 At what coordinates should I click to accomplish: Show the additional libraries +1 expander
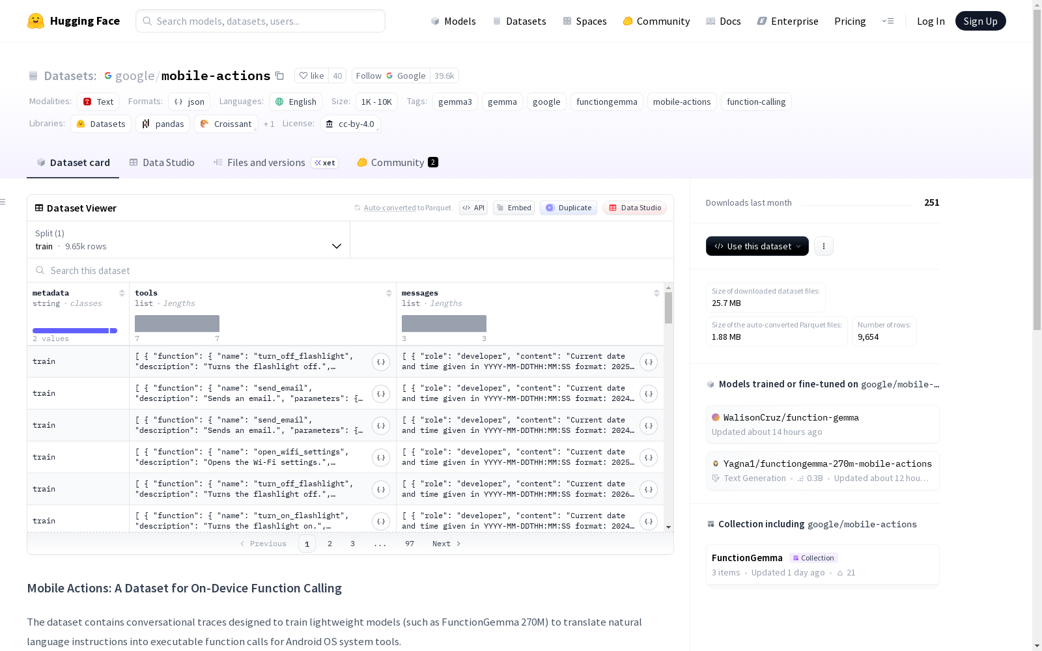[269, 124]
